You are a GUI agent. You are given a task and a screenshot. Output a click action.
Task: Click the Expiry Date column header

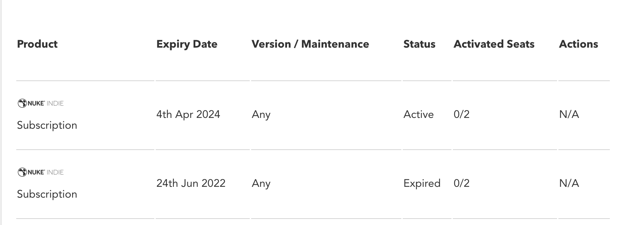(187, 44)
